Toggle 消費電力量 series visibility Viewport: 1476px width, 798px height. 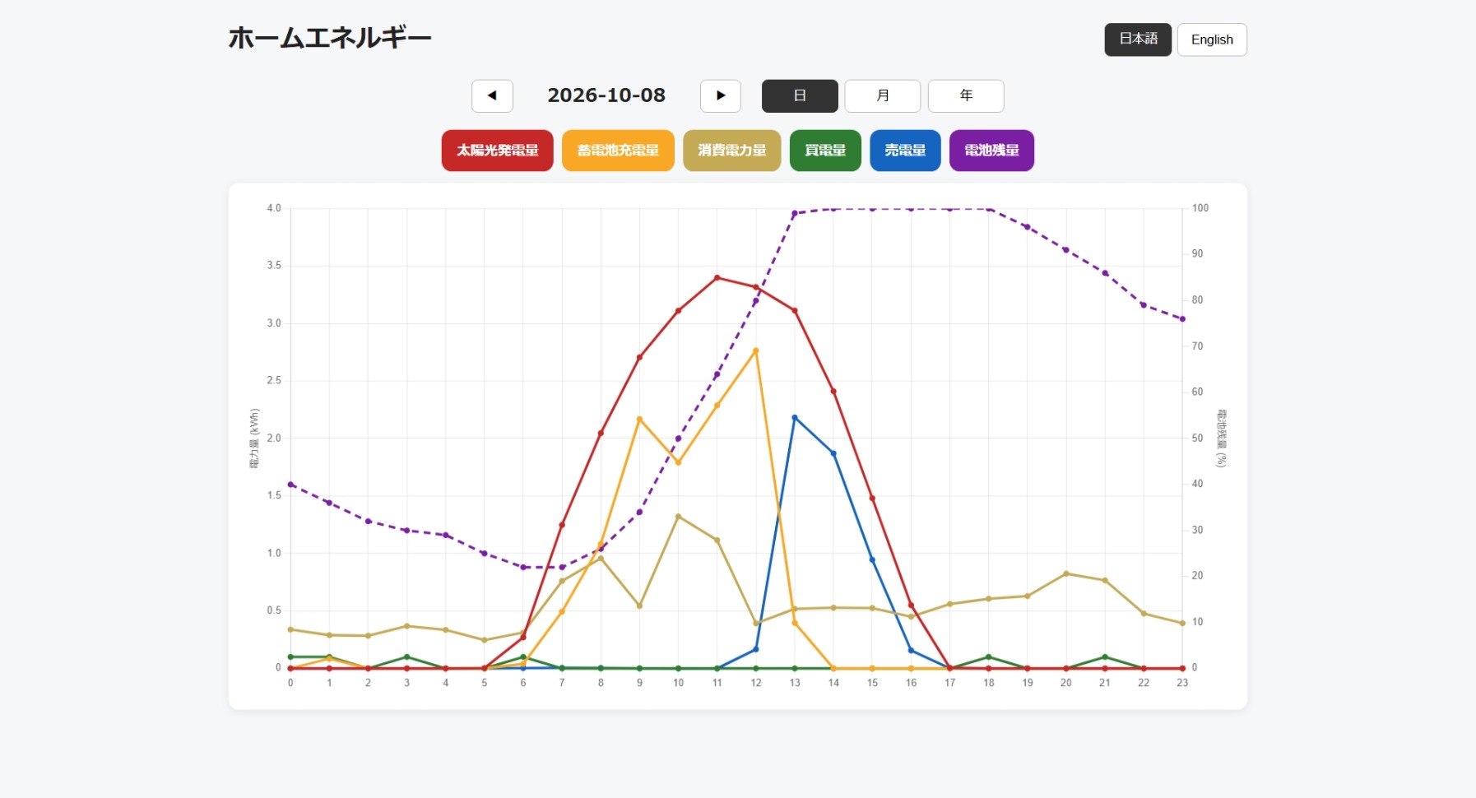(x=731, y=151)
